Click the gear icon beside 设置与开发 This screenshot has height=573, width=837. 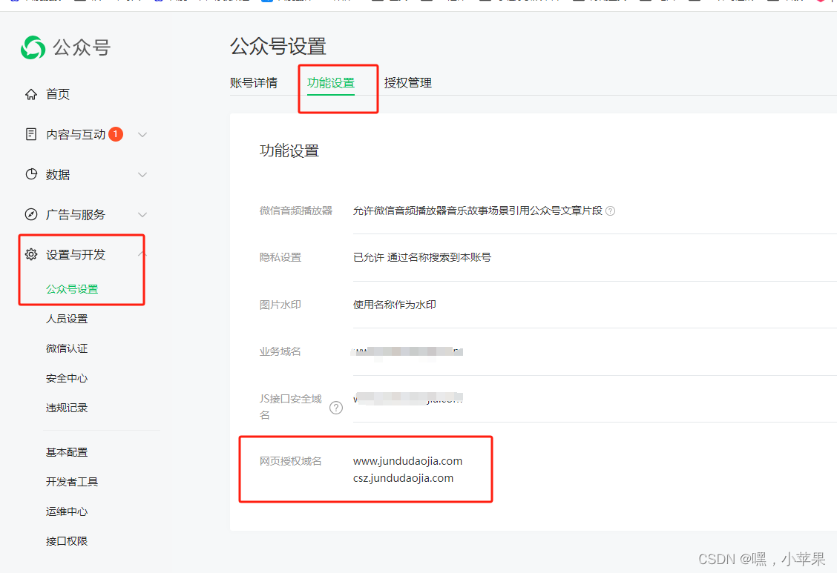click(30, 254)
